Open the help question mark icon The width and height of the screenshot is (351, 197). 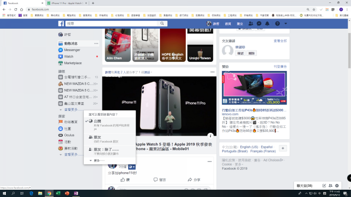click(x=277, y=23)
